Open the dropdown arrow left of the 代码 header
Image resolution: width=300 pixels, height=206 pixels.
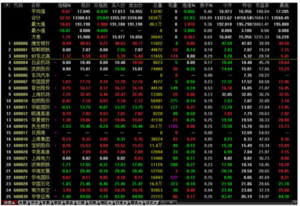(7, 5)
